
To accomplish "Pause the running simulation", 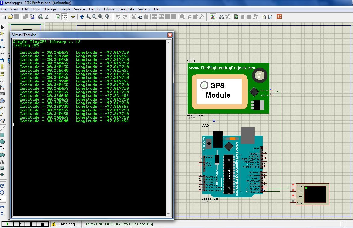I will tap(31, 224).
